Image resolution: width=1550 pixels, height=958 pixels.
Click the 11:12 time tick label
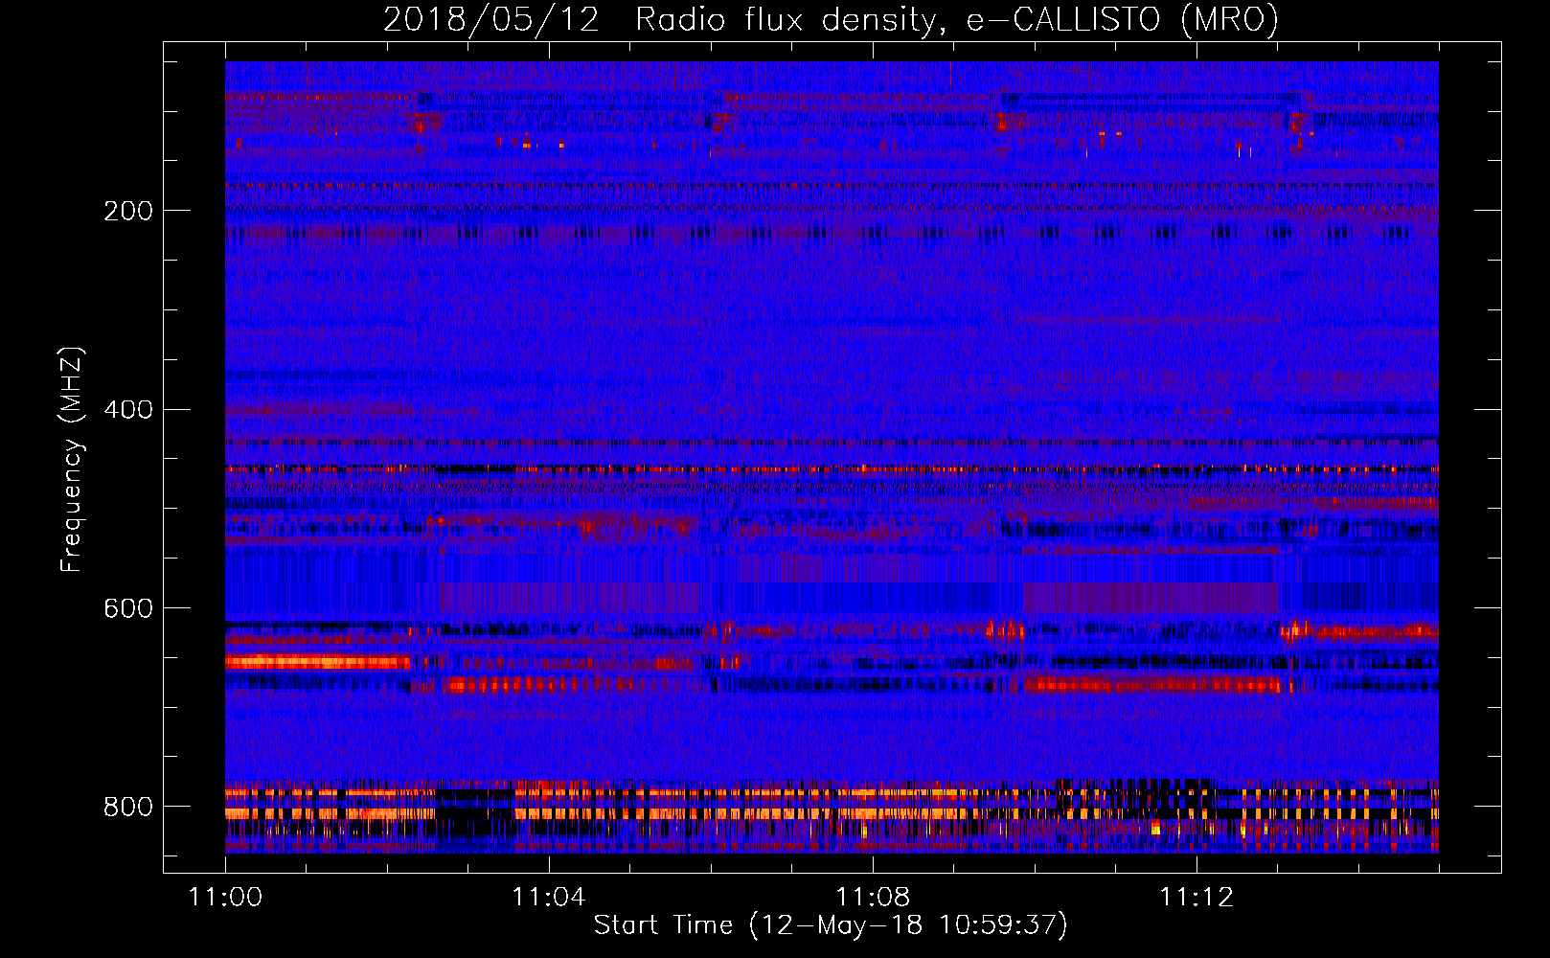pos(1197,897)
